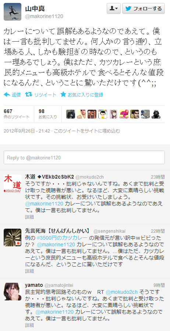
Task: Click the pink NAKATA avatar
Action: tap(124, 114)
